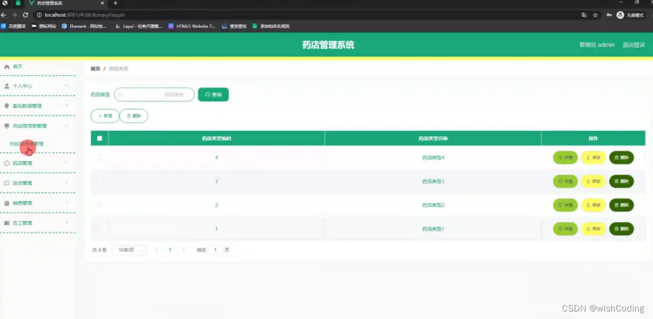Click 修改 for 药品类型1

coord(593,228)
